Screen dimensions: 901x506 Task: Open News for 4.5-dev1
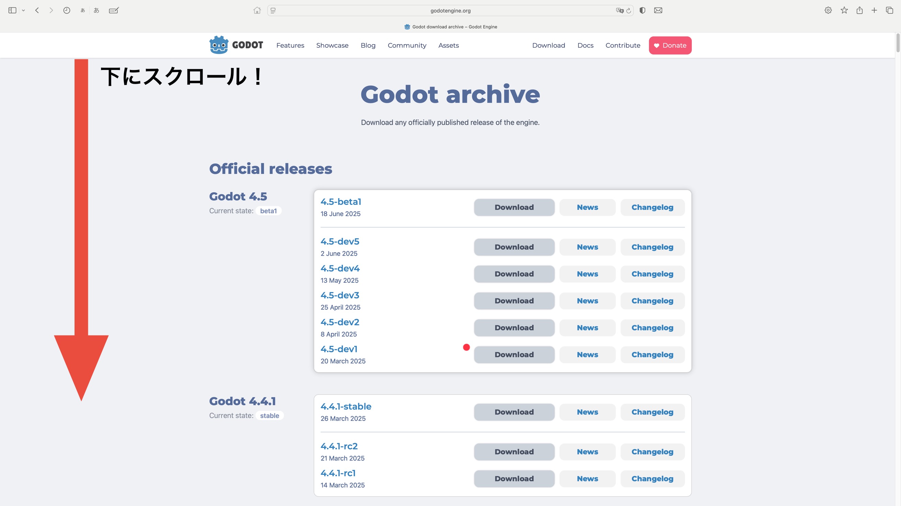coord(587,355)
